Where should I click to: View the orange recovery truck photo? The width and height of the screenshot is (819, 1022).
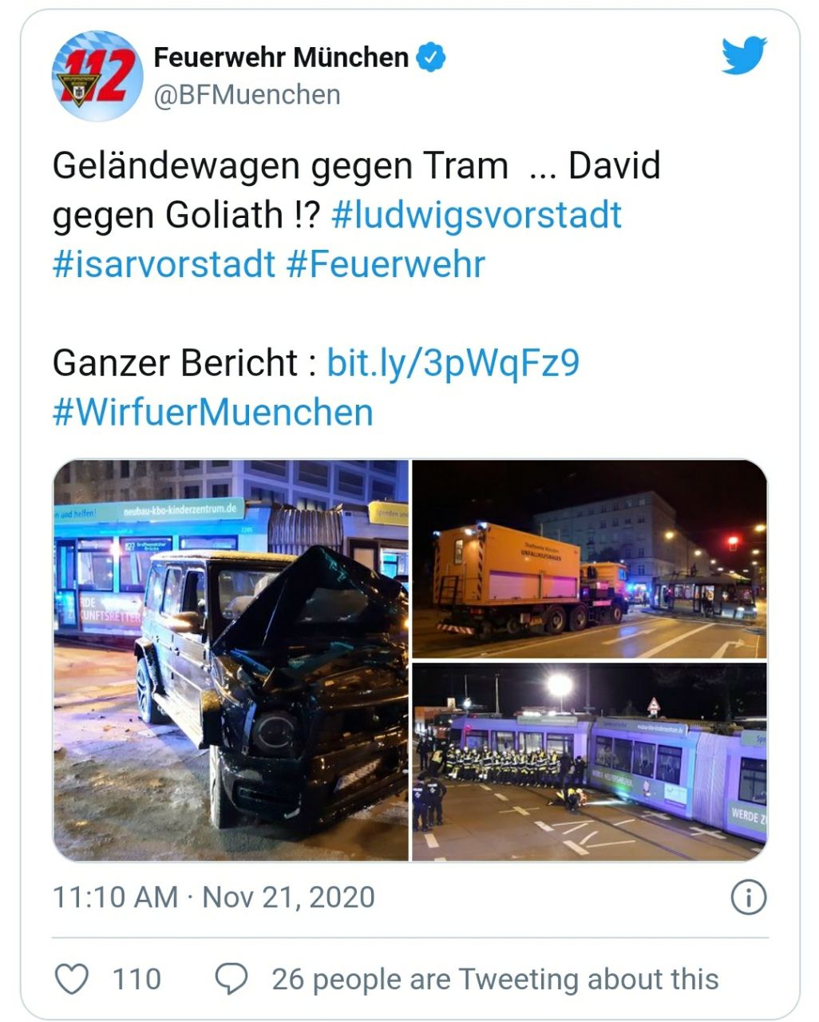pyautogui.click(x=589, y=559)
